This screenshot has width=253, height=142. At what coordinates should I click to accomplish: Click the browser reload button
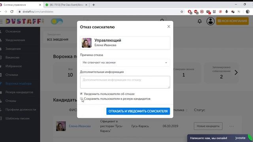click(12, 11)
